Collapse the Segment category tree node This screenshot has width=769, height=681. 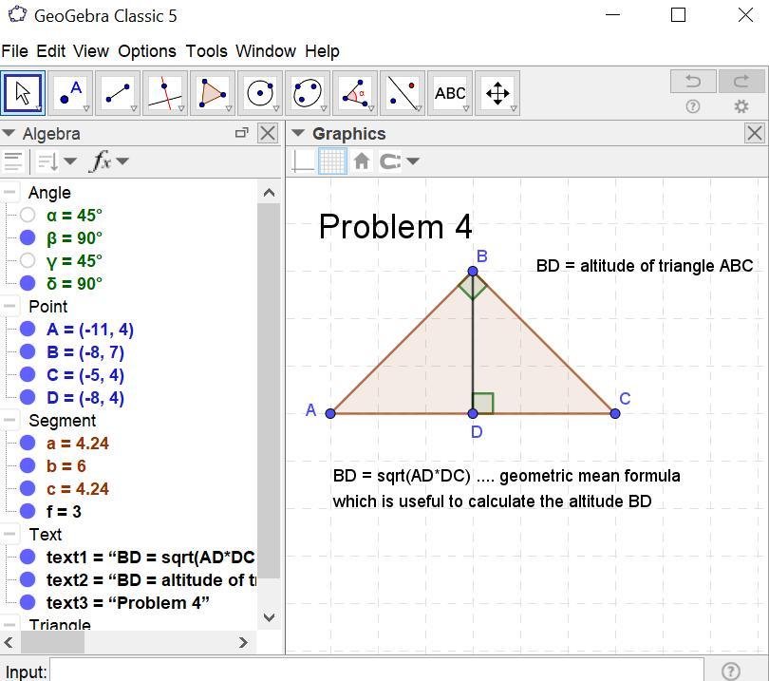9,421
